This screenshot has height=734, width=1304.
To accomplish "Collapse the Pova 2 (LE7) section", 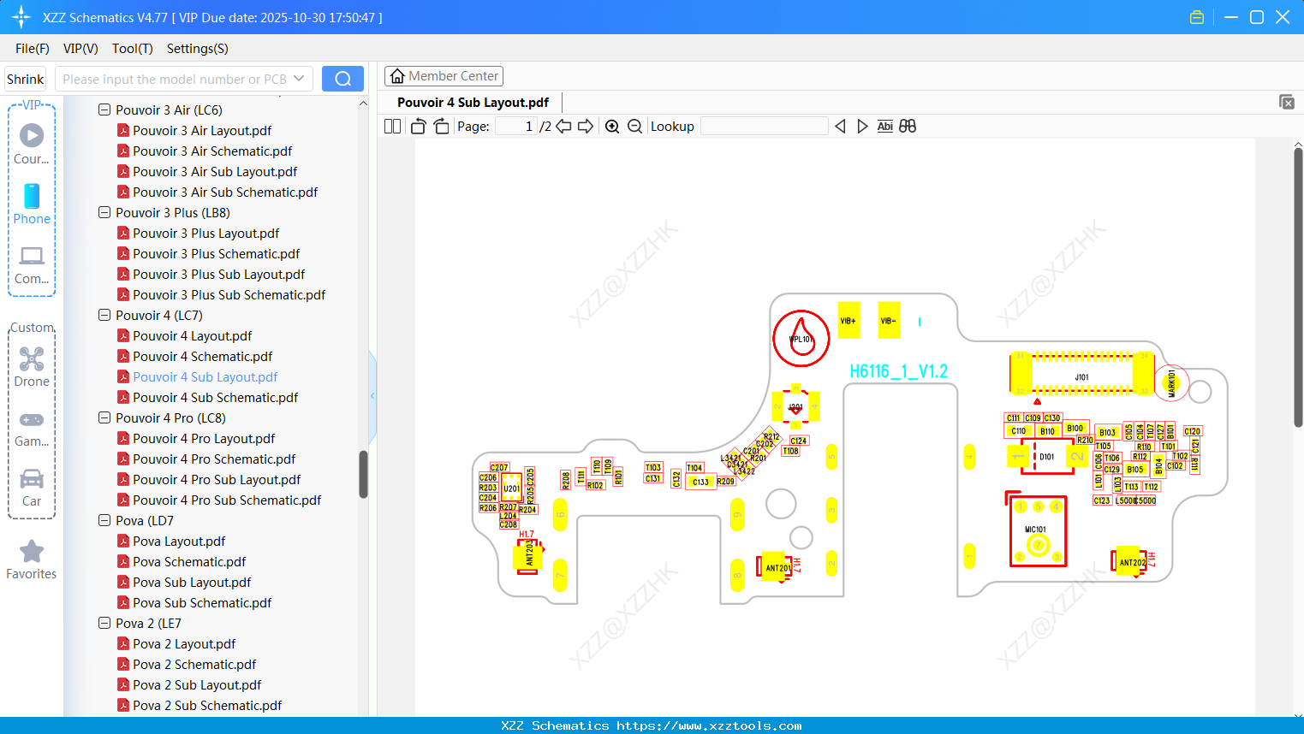I will (104, 623).
